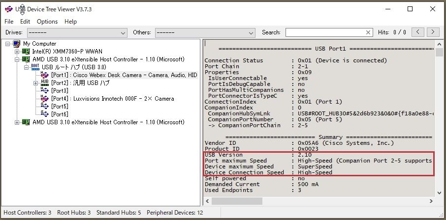Click the PortConnectorIsTypeC yes value
Viewport: 446px width, 220px height.
point(303,96)
